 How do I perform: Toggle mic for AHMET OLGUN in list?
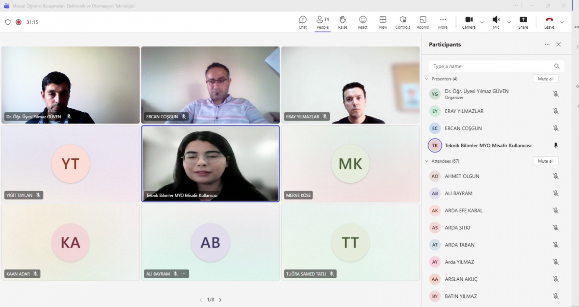[555, 176]
